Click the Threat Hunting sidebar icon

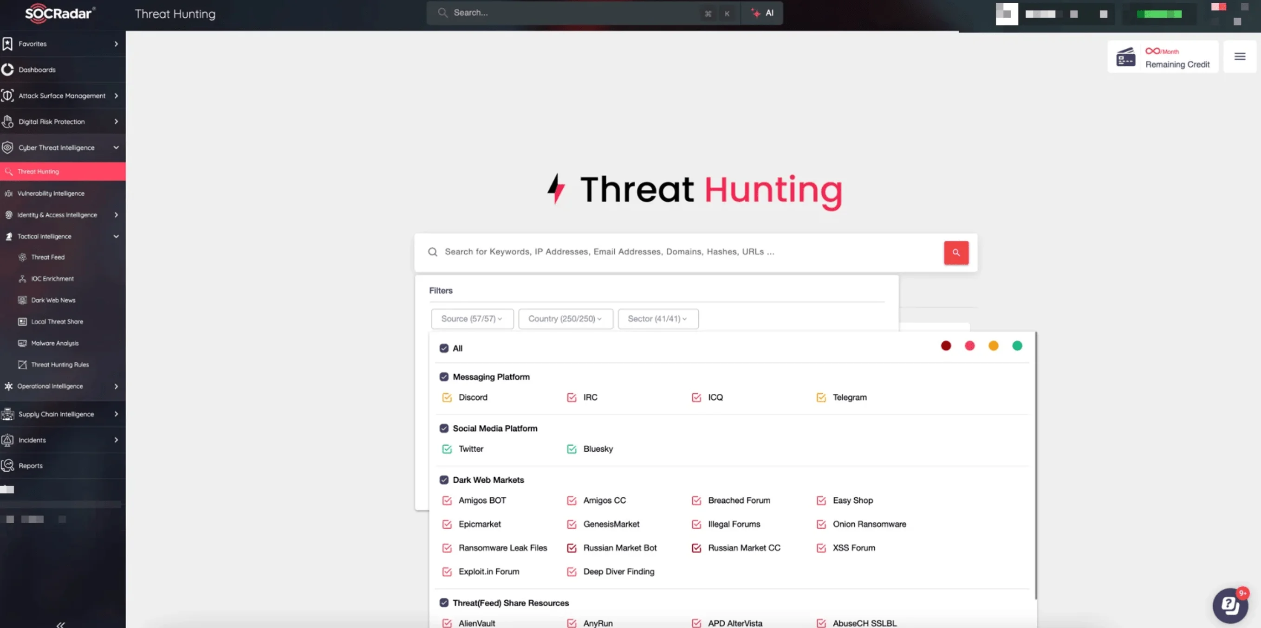pyautogui.click(x=9, y=171)
